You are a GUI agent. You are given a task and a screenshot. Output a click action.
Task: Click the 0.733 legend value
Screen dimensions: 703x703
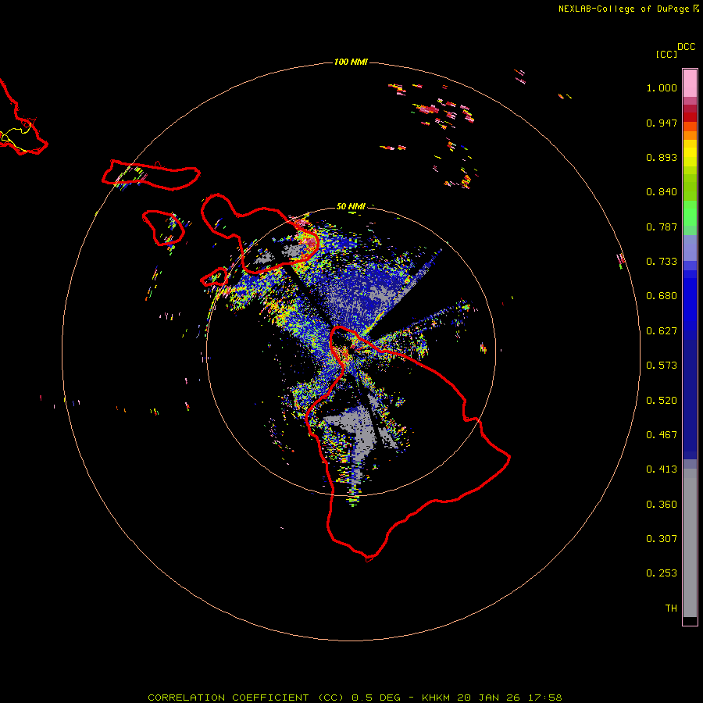tap(662, 262)
